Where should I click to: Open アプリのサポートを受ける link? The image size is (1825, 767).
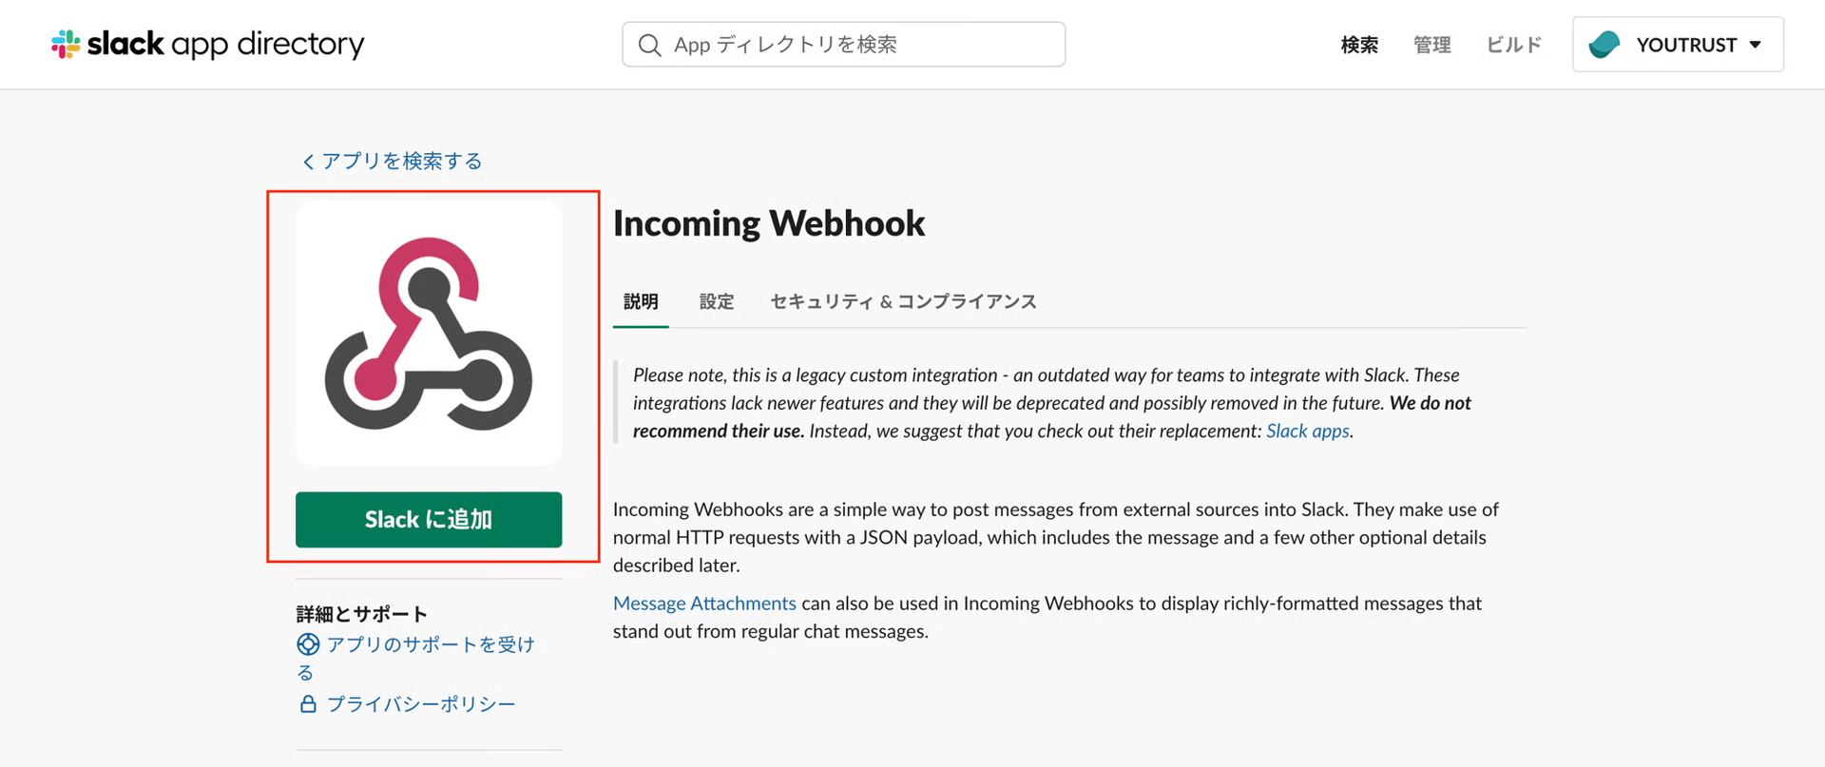pos(416,658)
